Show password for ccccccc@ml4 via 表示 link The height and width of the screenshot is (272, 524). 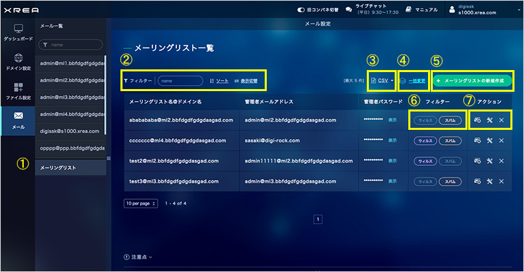coord(392,141)
